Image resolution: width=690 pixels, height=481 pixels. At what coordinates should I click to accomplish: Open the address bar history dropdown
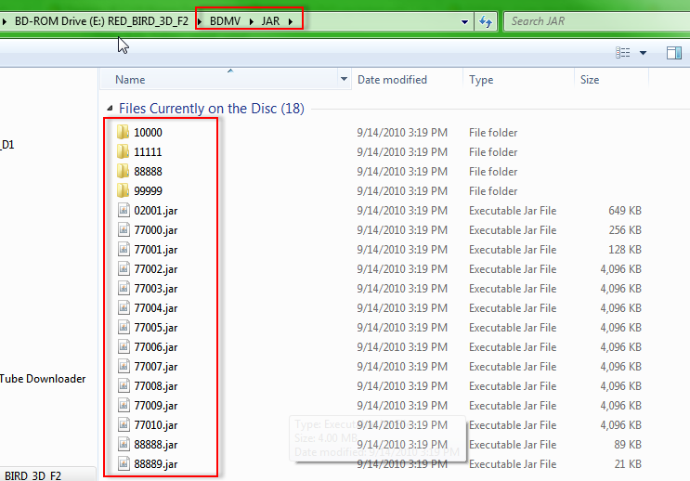pos(465,21)
